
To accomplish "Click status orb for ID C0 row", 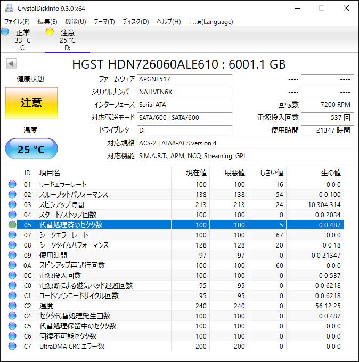I will click(x=12, y=285).
